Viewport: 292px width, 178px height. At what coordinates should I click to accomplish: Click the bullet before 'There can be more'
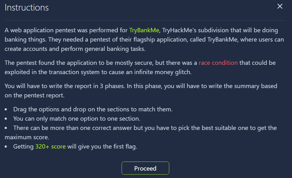(6, 128)
